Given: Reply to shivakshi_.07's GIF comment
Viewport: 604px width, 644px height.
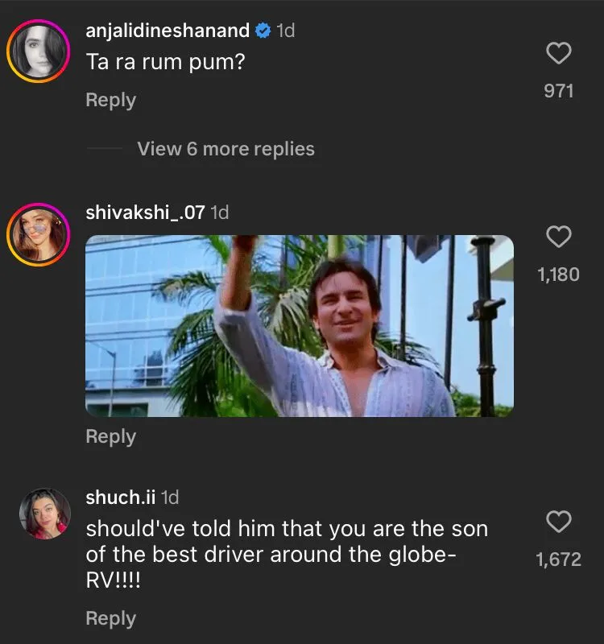Looking at the screenshot, I should [x=111, y=436].
